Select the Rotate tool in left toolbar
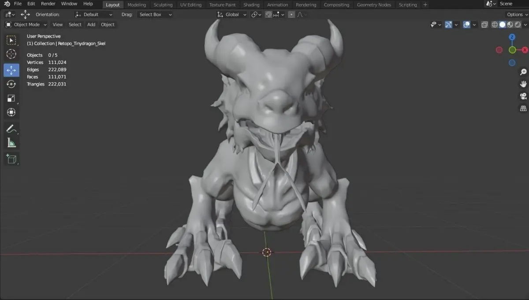The width and height of the screenshot is (529, 300). click(12, 84)
